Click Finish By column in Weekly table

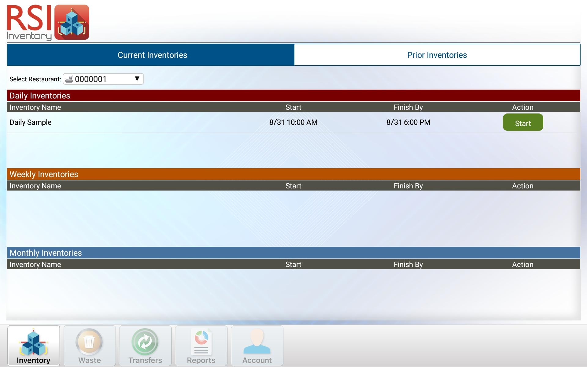[x=408, y=186]
